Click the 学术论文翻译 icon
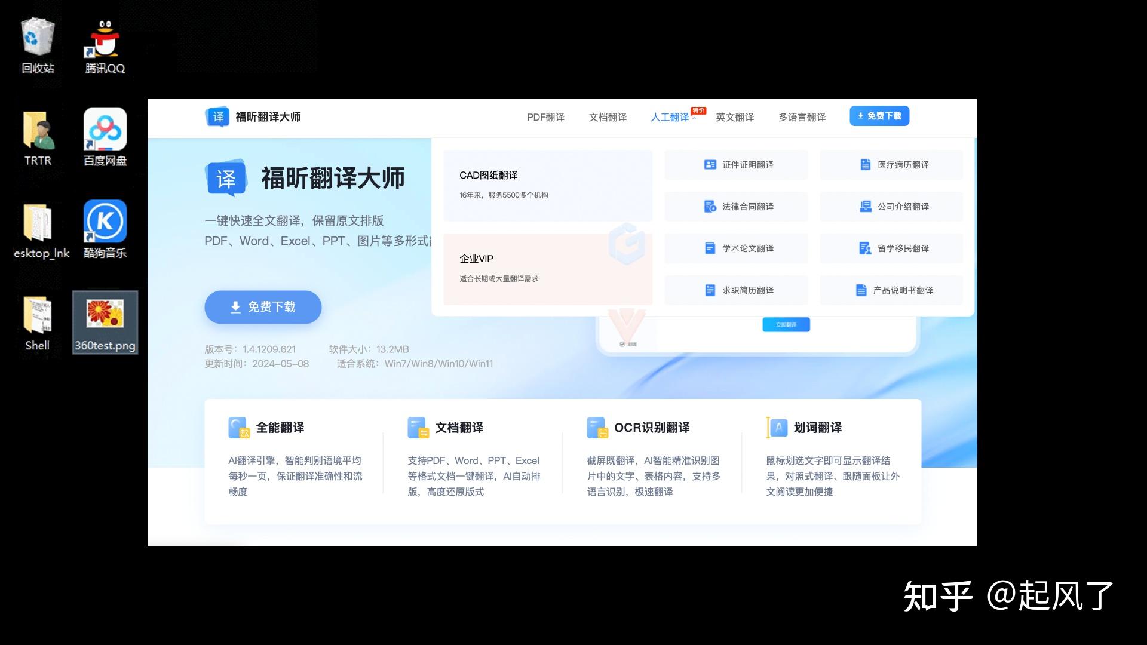 pos(710,248)
